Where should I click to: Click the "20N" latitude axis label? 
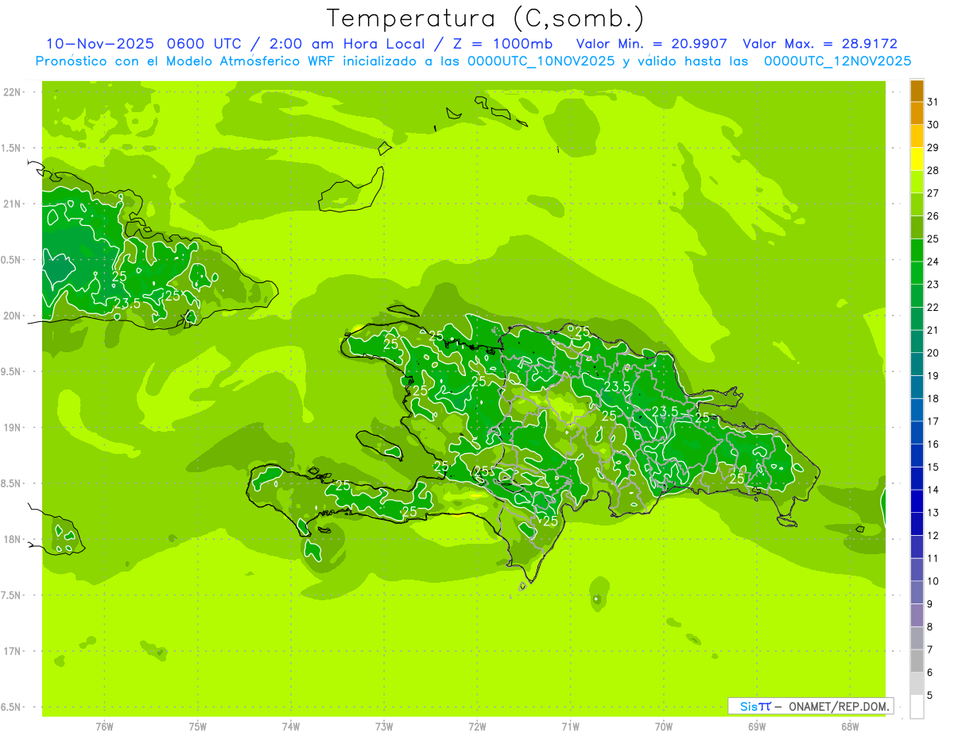[13, 316]
